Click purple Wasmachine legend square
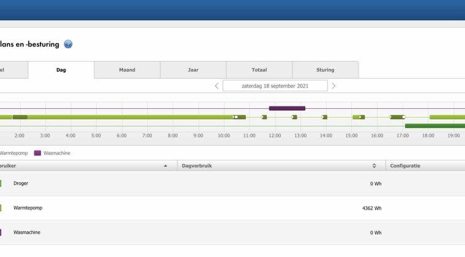This screenshot has height=257, width=465. [37, 153]
